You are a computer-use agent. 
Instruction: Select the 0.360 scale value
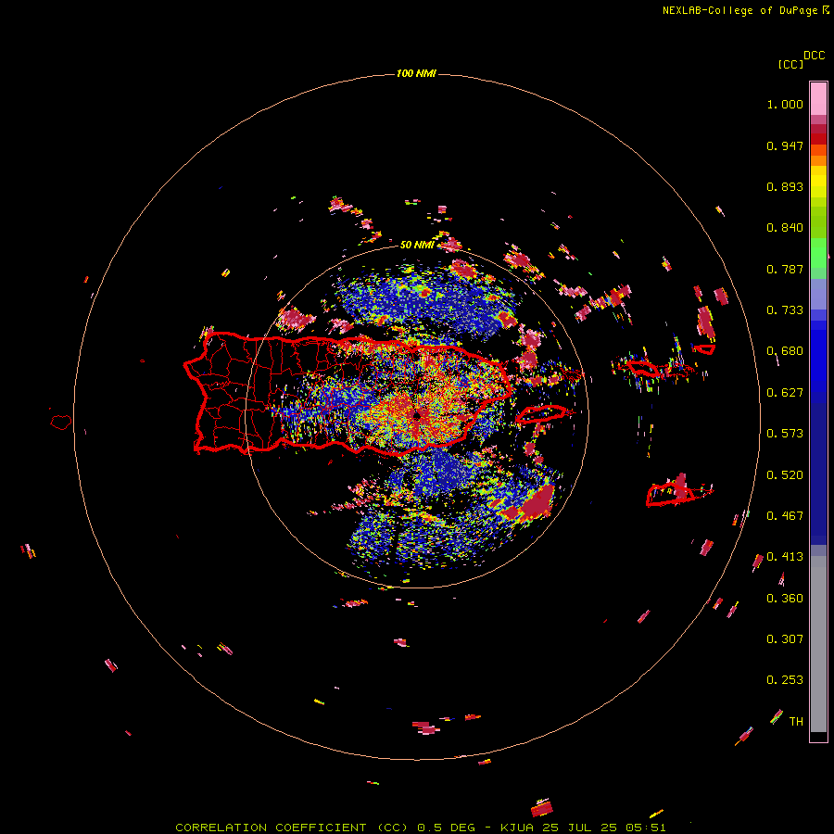click(785, 599)
